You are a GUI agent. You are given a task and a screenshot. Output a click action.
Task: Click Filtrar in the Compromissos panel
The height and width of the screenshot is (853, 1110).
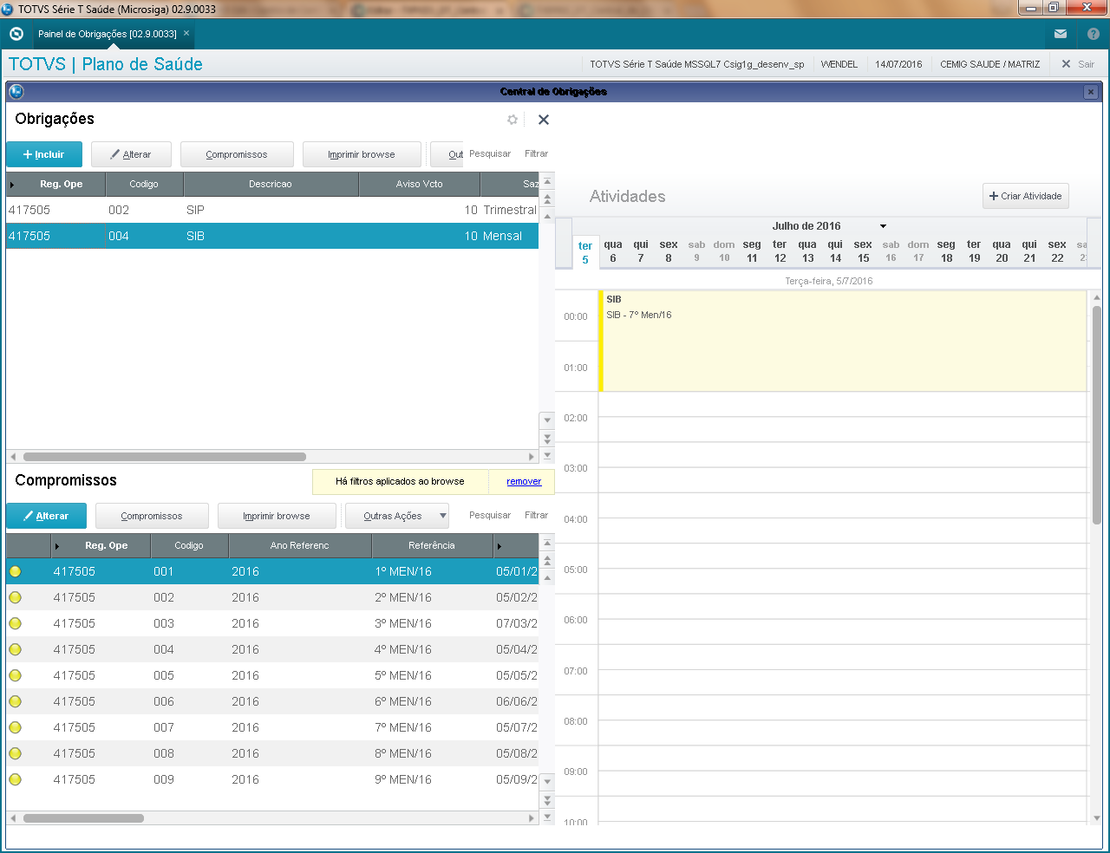pos(536,515)
